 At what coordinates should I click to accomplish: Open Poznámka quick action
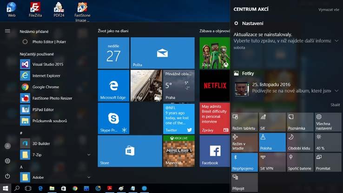[x=300, y=122]
